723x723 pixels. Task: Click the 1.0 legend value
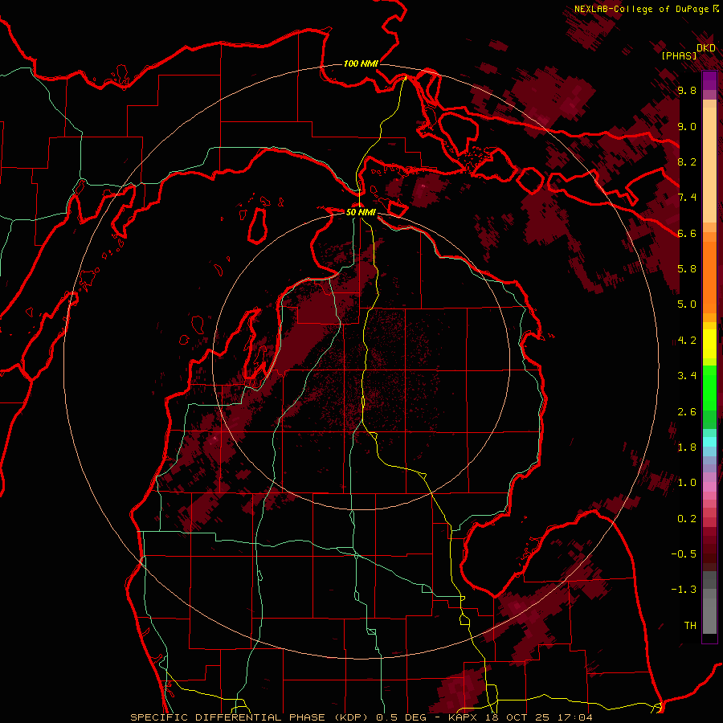tap(687, 483)
